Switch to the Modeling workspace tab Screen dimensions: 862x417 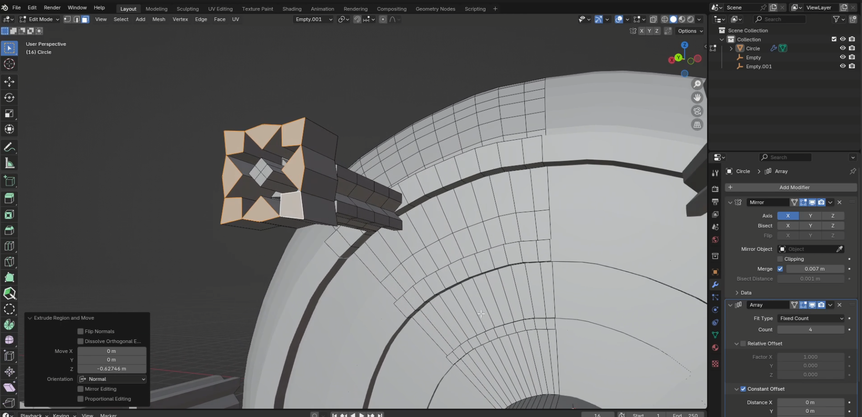tap(156, 9)
